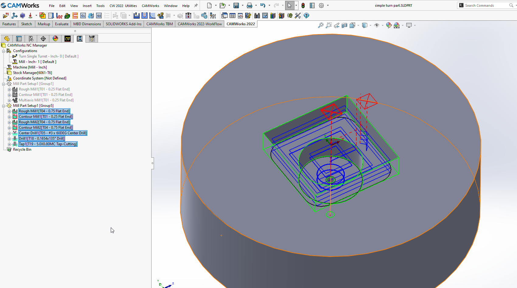Expand Rough Mill1[T04 - 0.75 Flat End] operation
The width and height of the screenshot is (517, 288).
click(9, 111)
